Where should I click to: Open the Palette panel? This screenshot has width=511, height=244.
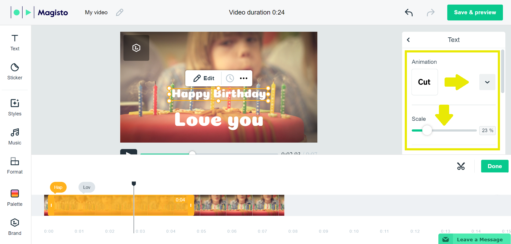tap(15, 198)
